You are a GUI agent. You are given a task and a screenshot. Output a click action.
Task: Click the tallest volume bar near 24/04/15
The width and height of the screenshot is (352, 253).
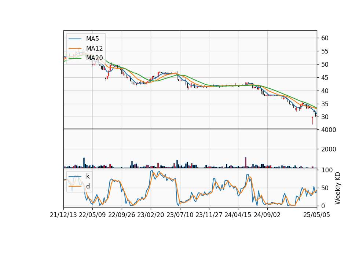click(246, 162)
